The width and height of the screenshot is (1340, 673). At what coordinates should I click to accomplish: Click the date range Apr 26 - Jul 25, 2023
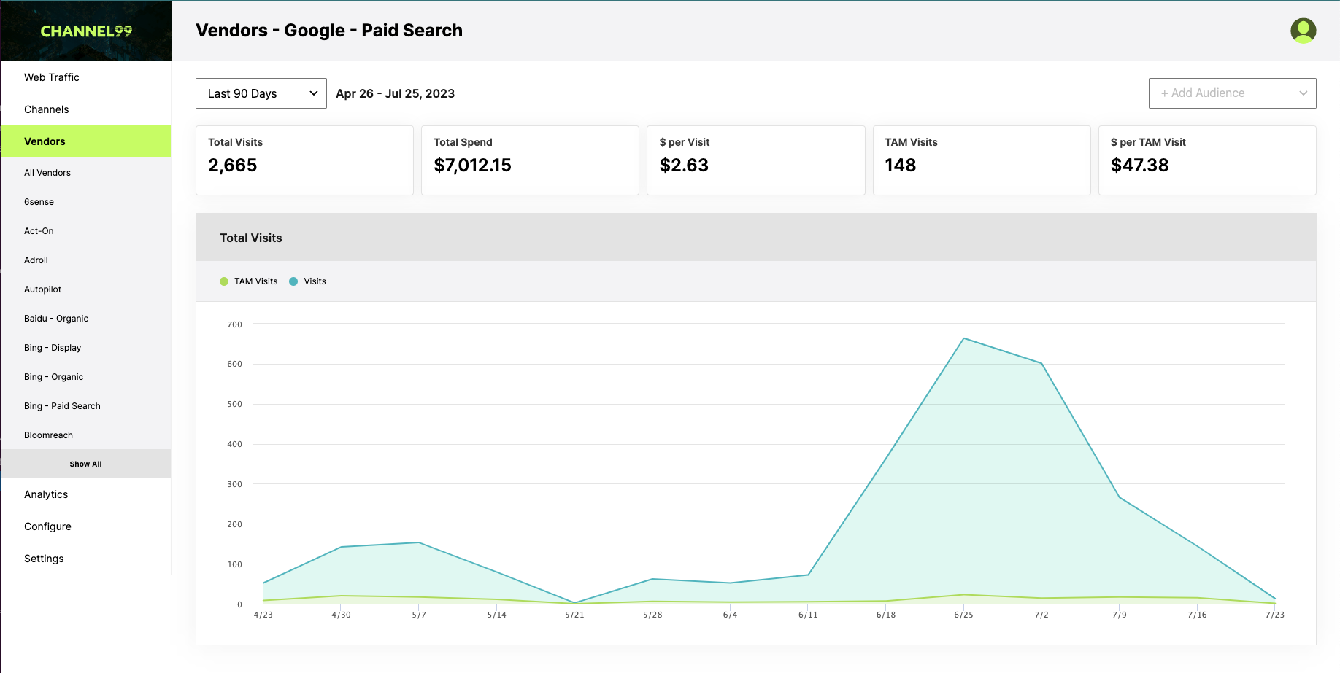tap(395, 93)
